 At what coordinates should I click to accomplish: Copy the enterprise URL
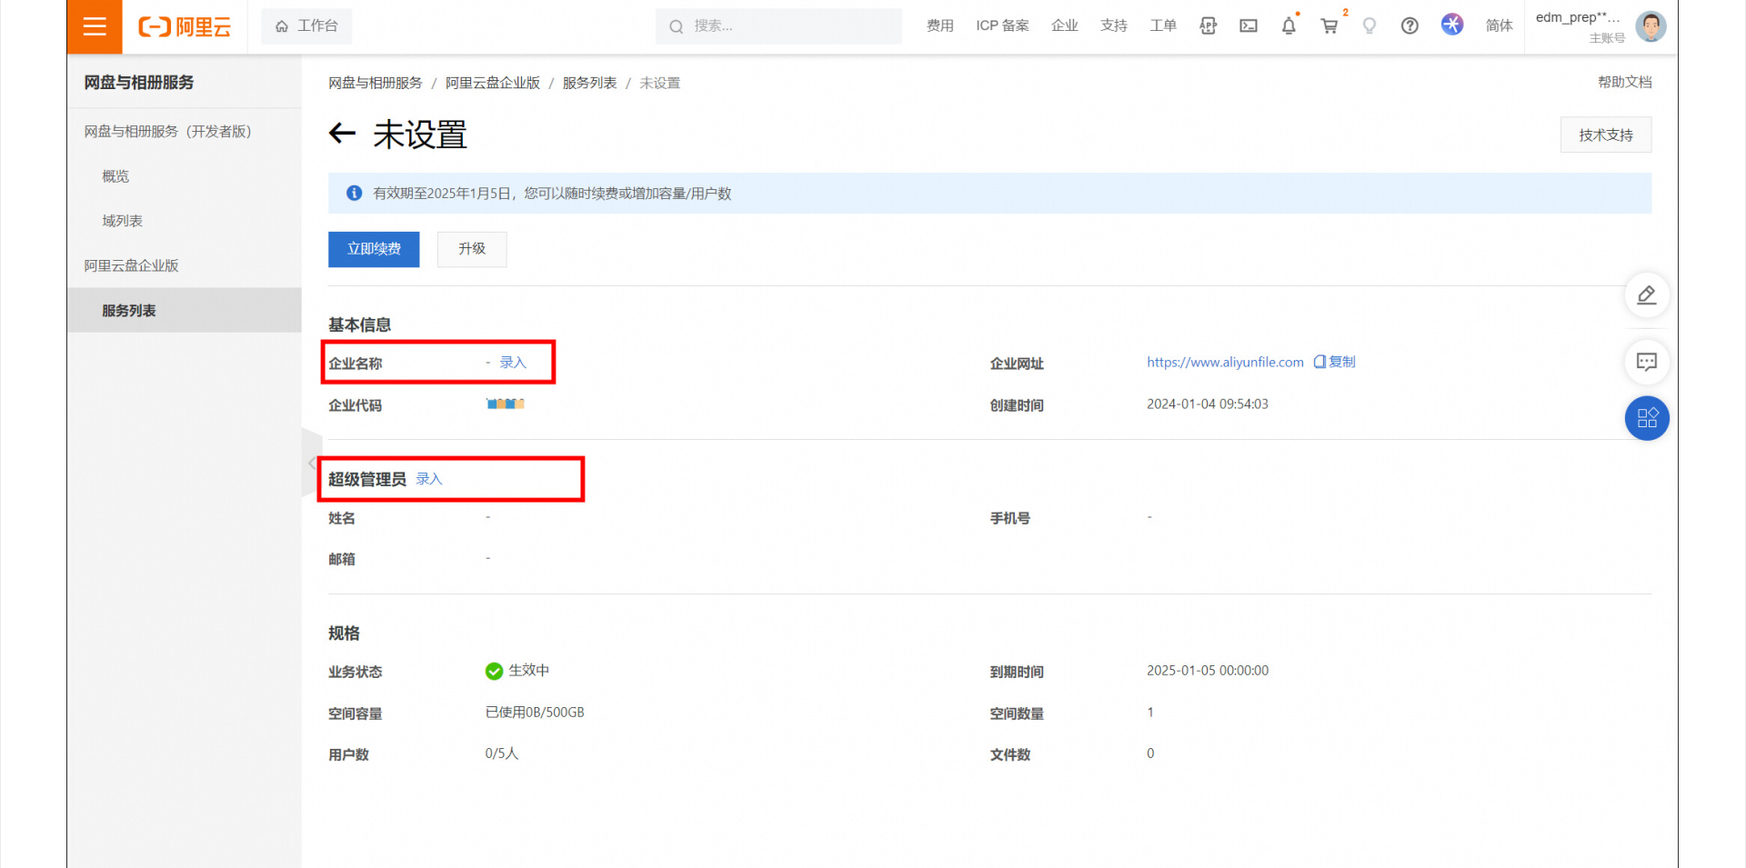point(1335,362)
